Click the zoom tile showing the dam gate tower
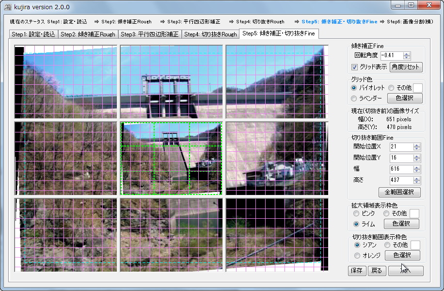 click(x=171, y=82)
